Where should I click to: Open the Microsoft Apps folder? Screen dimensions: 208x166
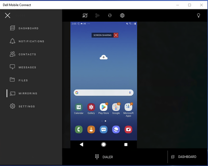(128, 110)
